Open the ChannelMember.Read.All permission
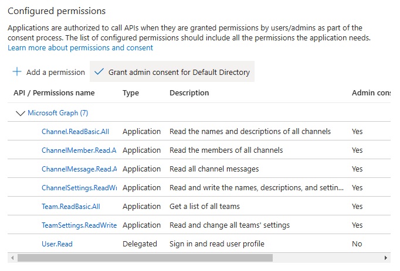This screenshot has height=271, width=400. click(x=79, y=150)
